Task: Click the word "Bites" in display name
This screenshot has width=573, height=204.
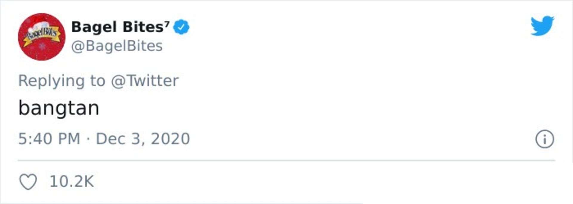Action: click(143, 27)
